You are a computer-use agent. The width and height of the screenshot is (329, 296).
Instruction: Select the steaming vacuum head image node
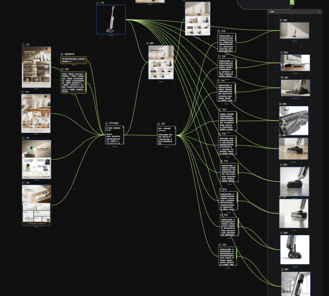[x=295, y=88]
